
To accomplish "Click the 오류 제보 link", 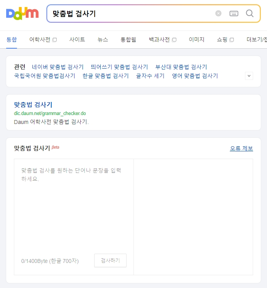I will pos(241,148).
